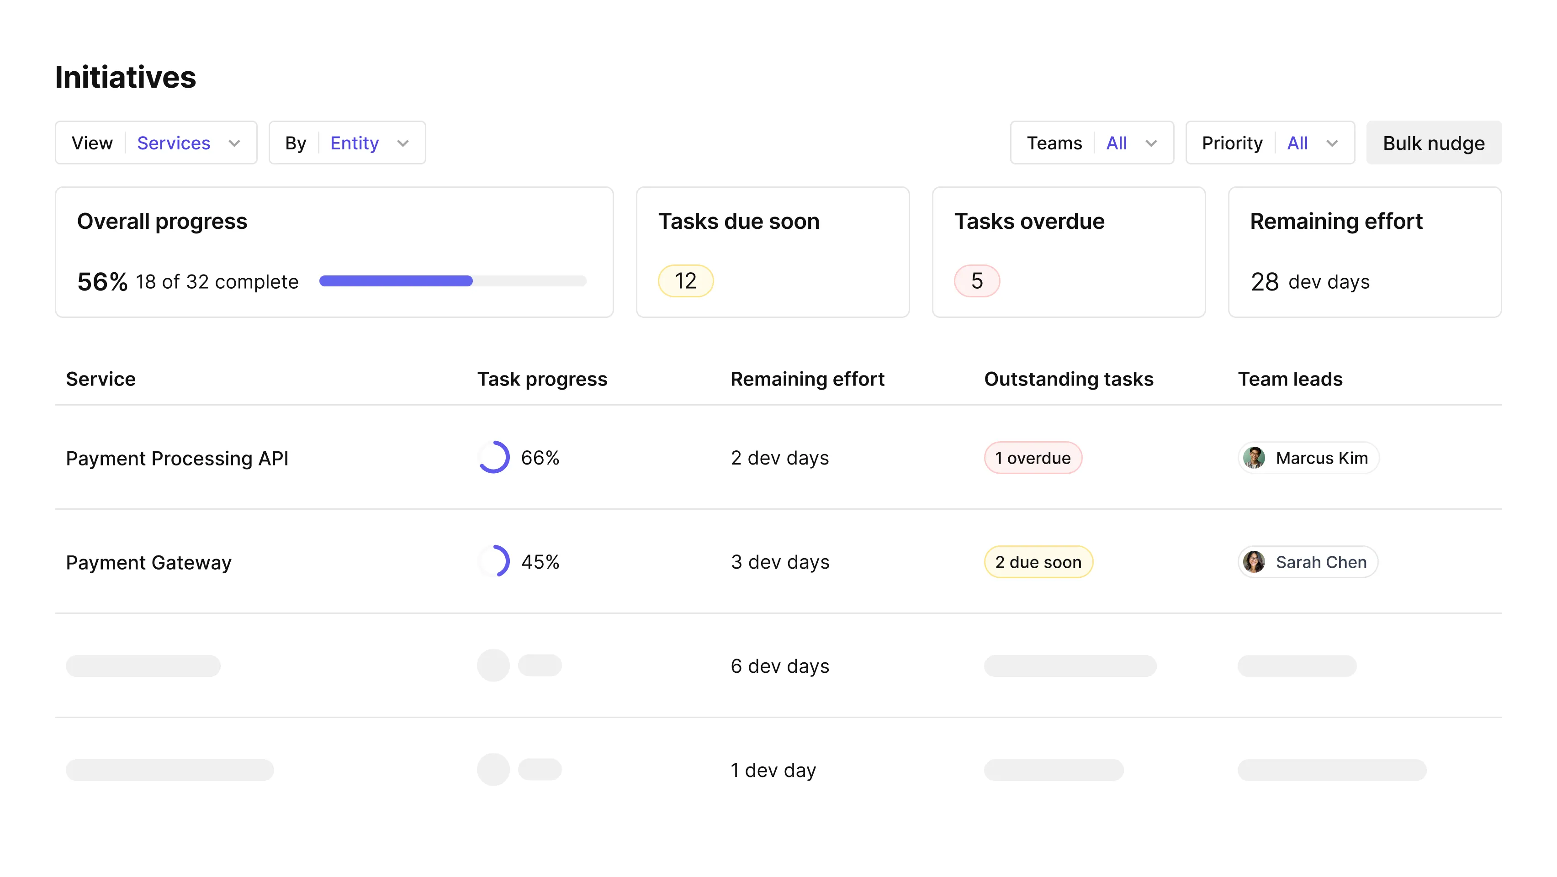1557x877 pixels.
Task: Click the 2 due soon badge
Action: point(1038,561)
